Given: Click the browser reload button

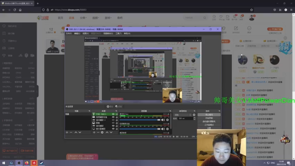Looking at the screenshot, I should click(15, 10).
